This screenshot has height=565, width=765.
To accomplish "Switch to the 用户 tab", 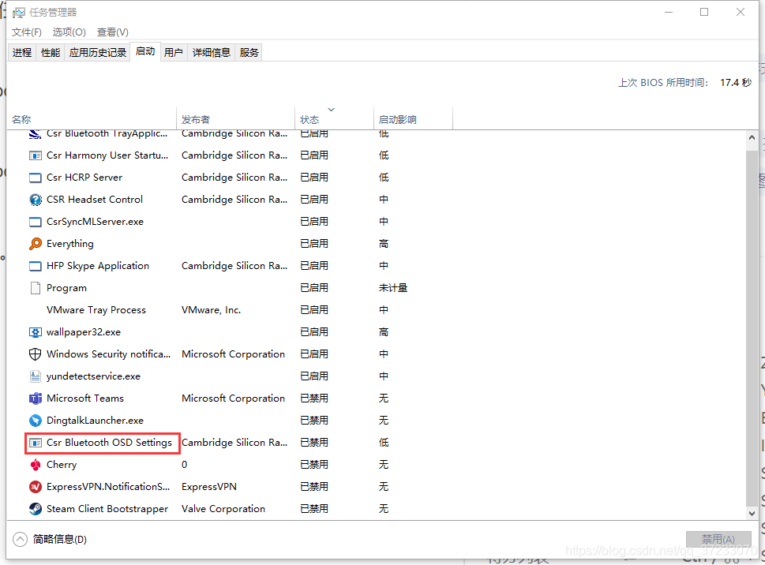I will click(173, 53).
